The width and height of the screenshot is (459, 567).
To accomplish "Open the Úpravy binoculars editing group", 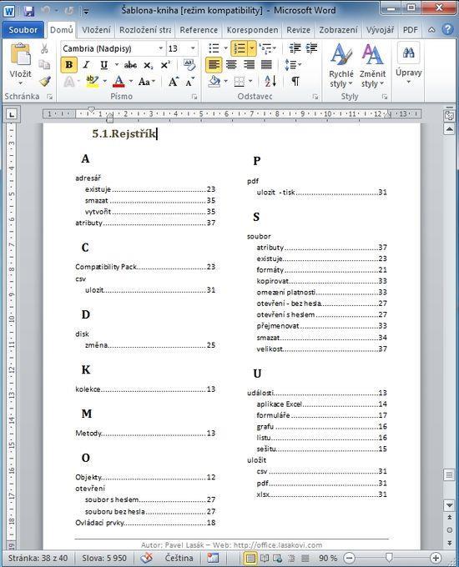I will (408, 63).
